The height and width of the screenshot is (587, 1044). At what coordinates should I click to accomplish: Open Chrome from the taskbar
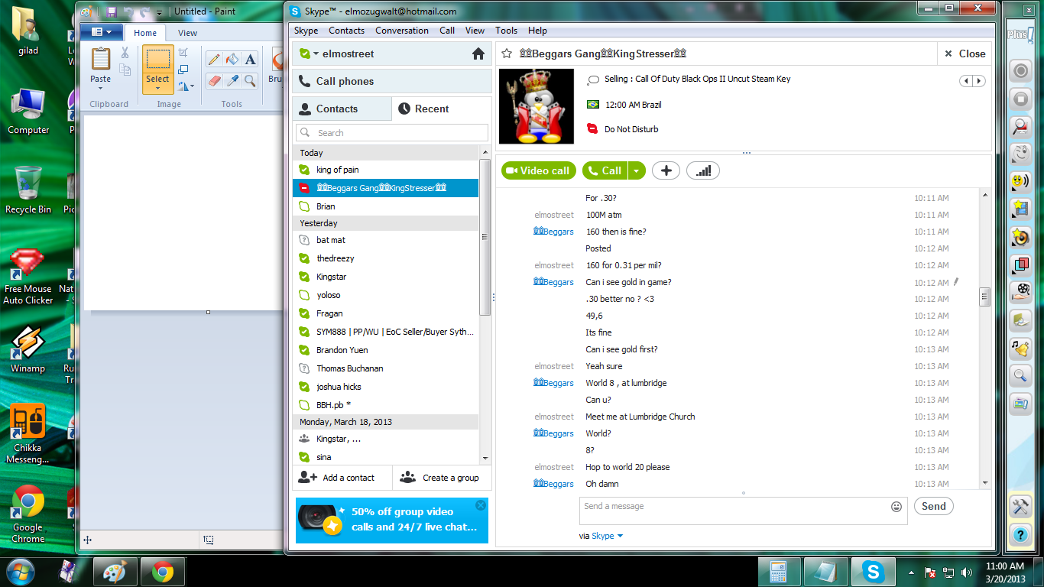[161, 572]
